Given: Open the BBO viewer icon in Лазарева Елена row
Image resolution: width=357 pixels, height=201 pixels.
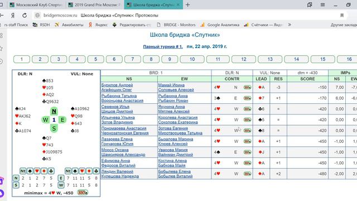Looking at the screenshot, I should pyautogui.click(x=247, y=141).
